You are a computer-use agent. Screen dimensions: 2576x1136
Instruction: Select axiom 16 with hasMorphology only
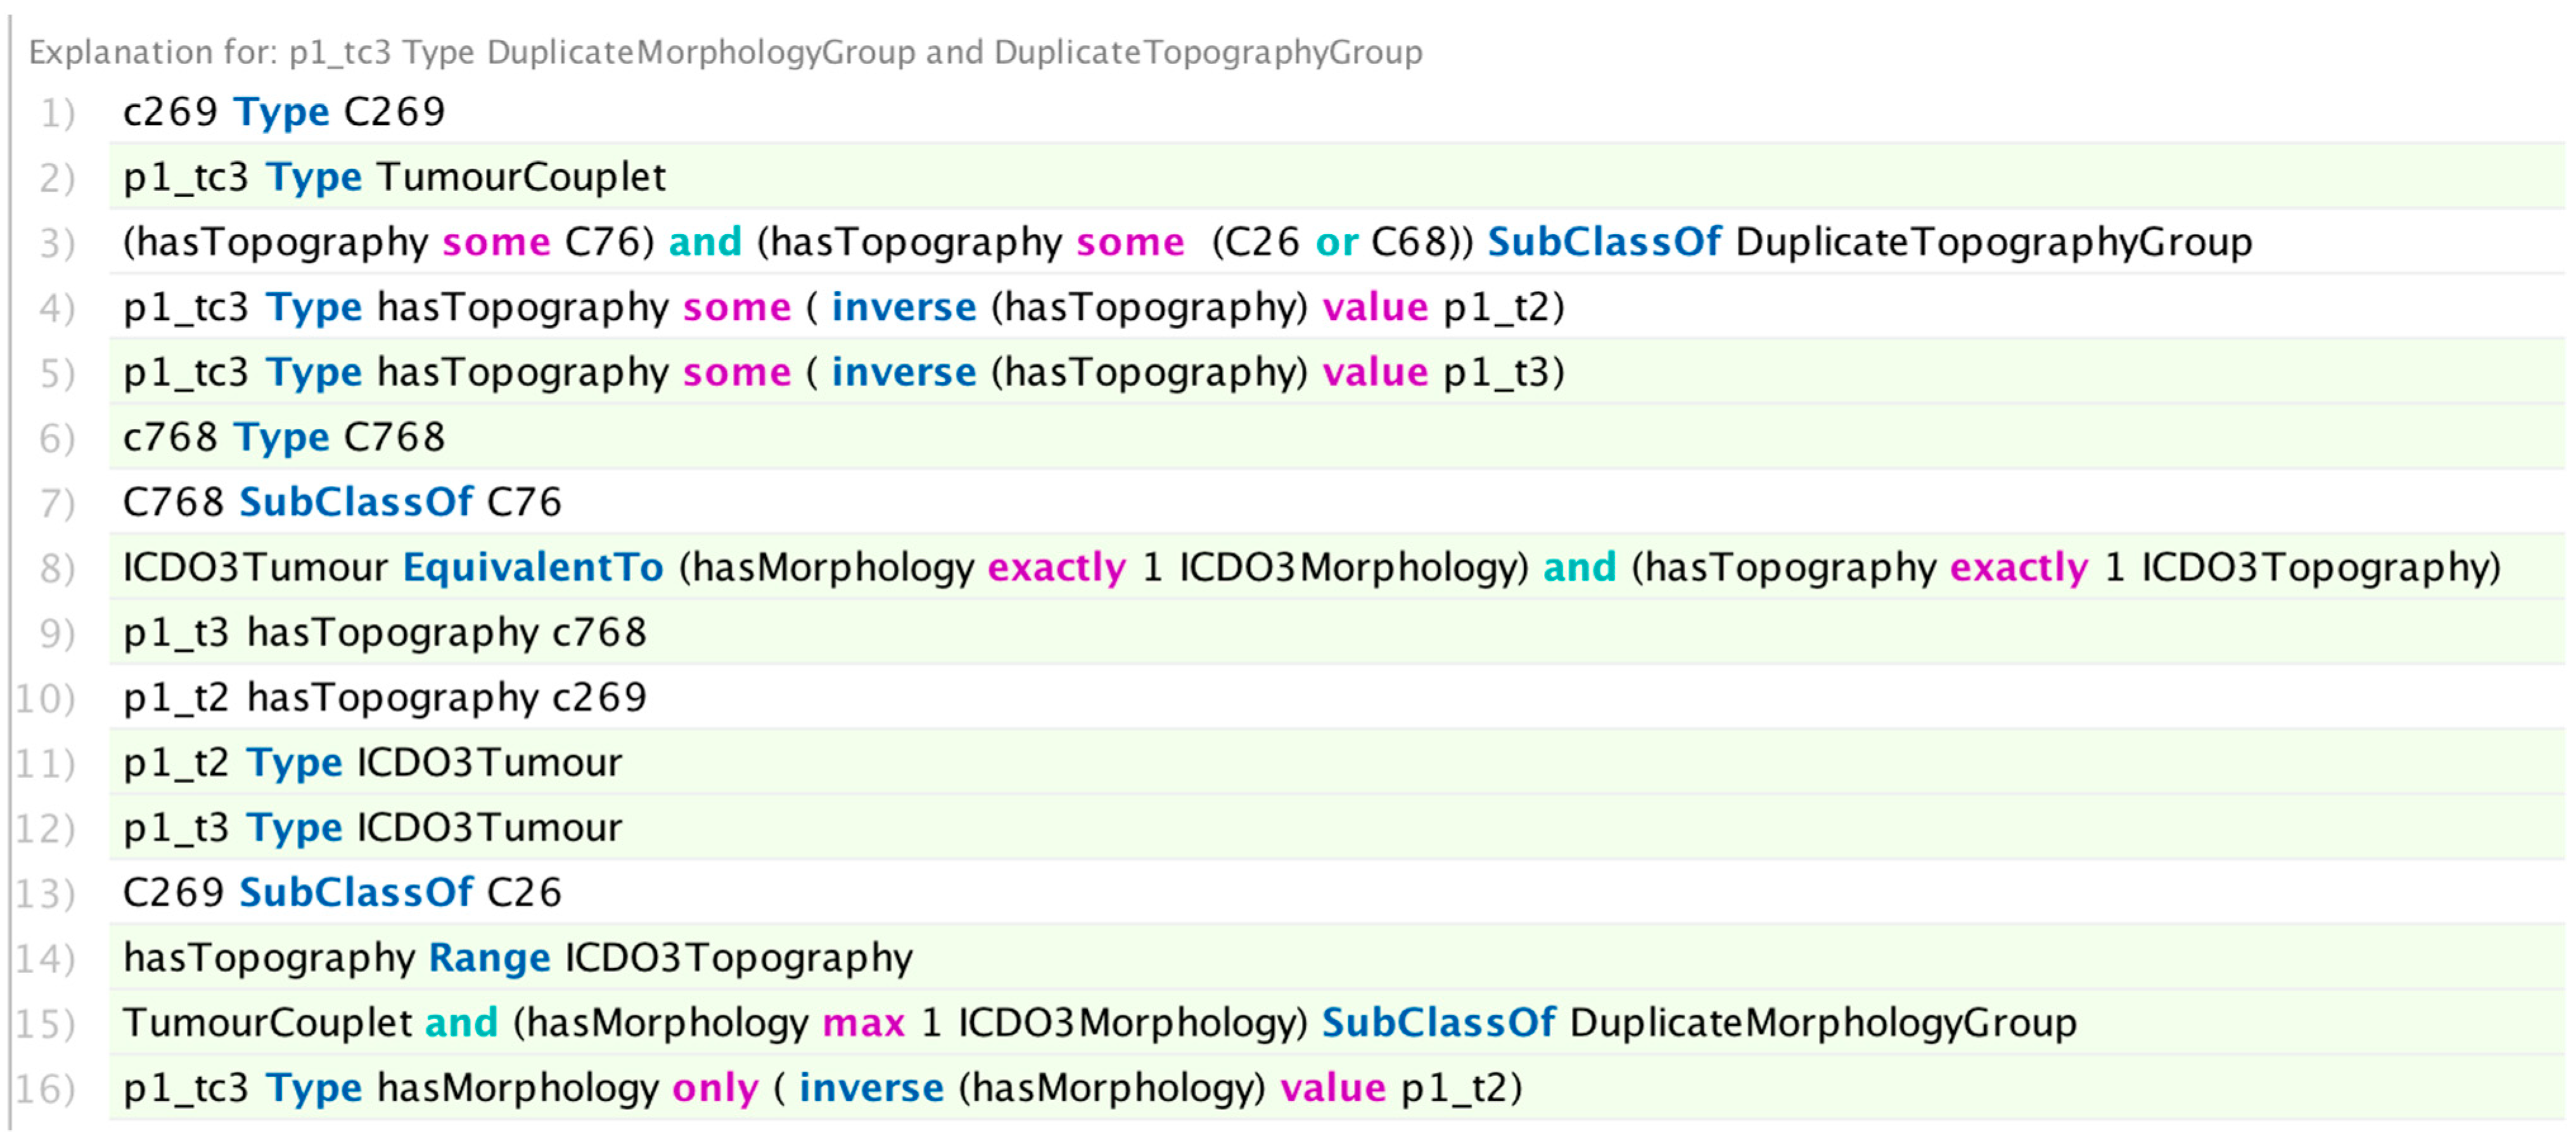pos(1336,1087)
